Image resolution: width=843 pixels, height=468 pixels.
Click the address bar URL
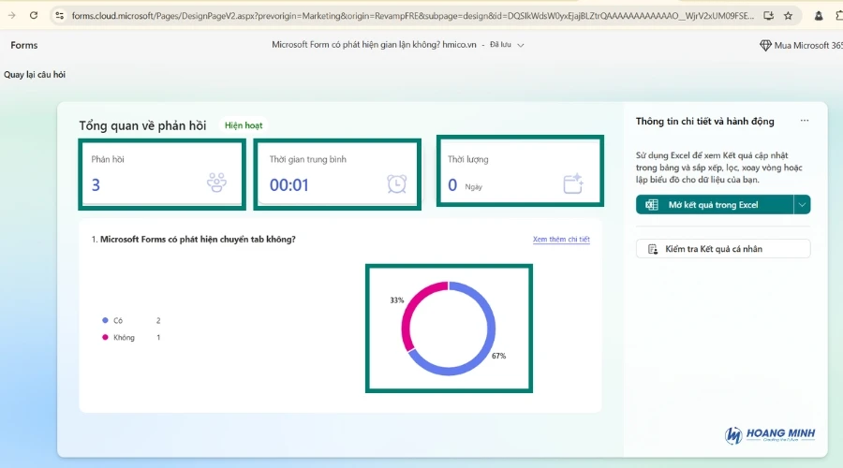pos(412,16)
